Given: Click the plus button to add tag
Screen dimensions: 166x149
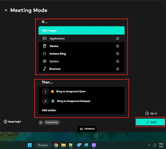Looking at the screenshot, I should 41,123.
